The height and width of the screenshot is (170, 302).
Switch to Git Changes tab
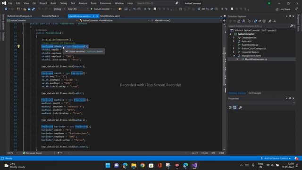pos(255,93)
